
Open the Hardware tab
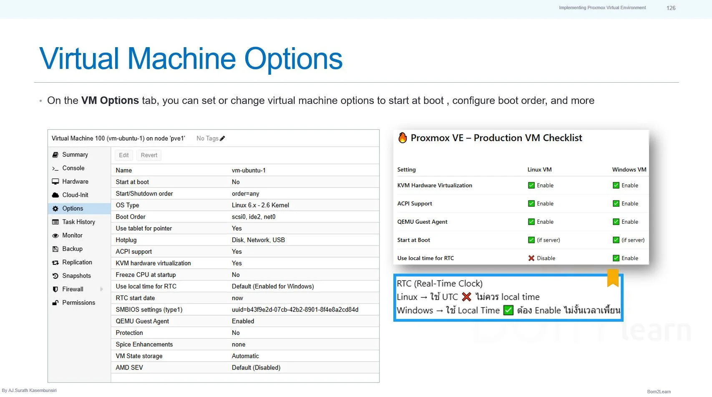[x=79, y=182]
